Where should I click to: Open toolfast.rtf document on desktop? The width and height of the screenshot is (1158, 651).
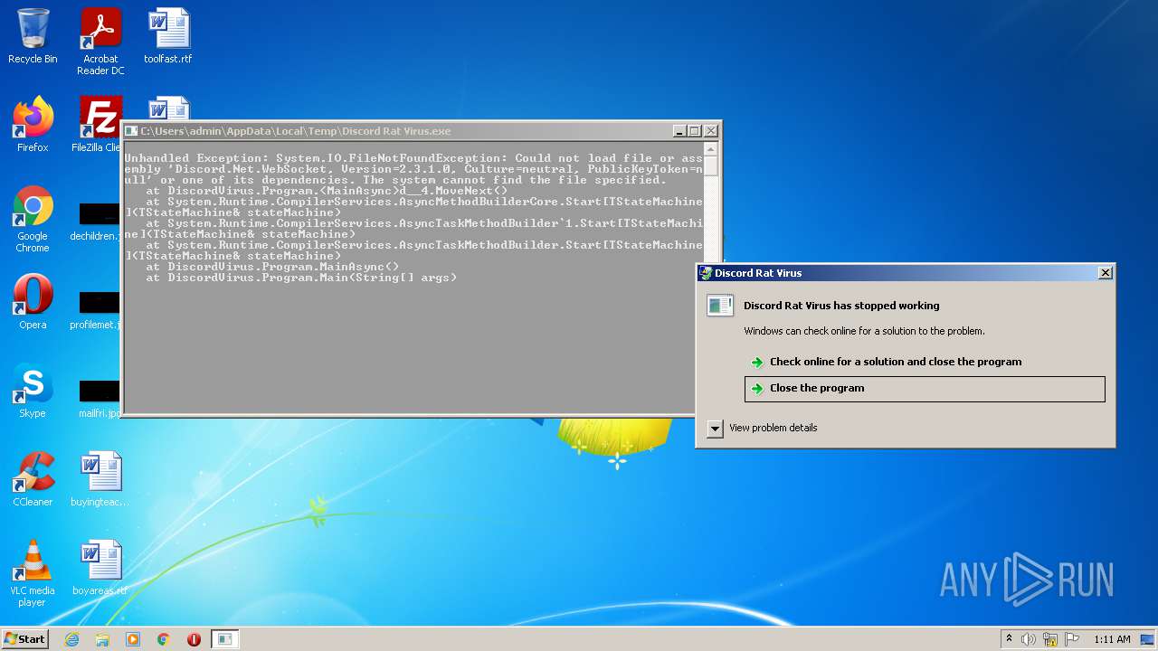168,36
